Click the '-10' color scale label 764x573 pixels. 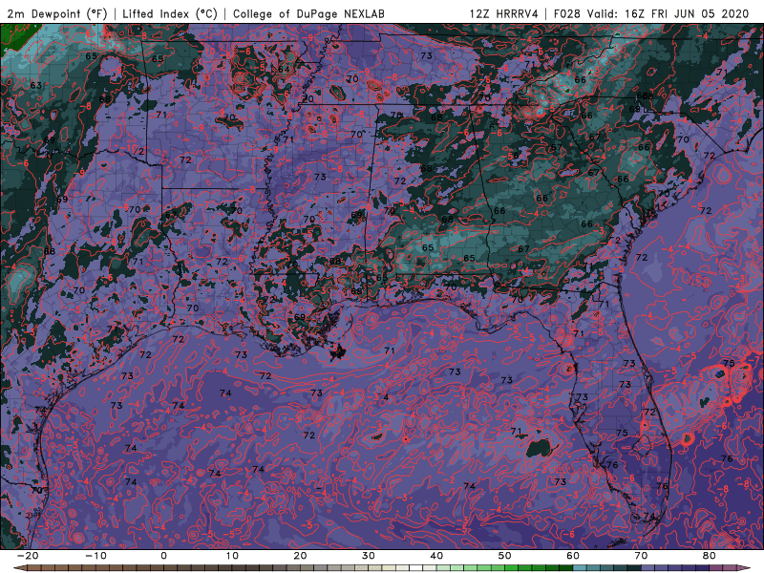point(95,556)
